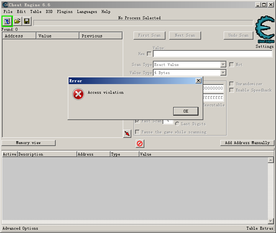Click "No Process Selected" text
Viewport: 276px width, 233px height.
click(x=139, y=18)
